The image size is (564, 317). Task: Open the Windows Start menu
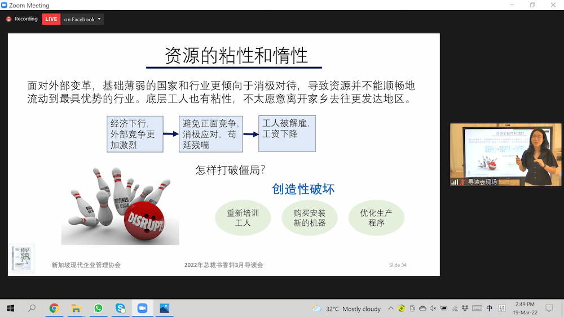10,308
